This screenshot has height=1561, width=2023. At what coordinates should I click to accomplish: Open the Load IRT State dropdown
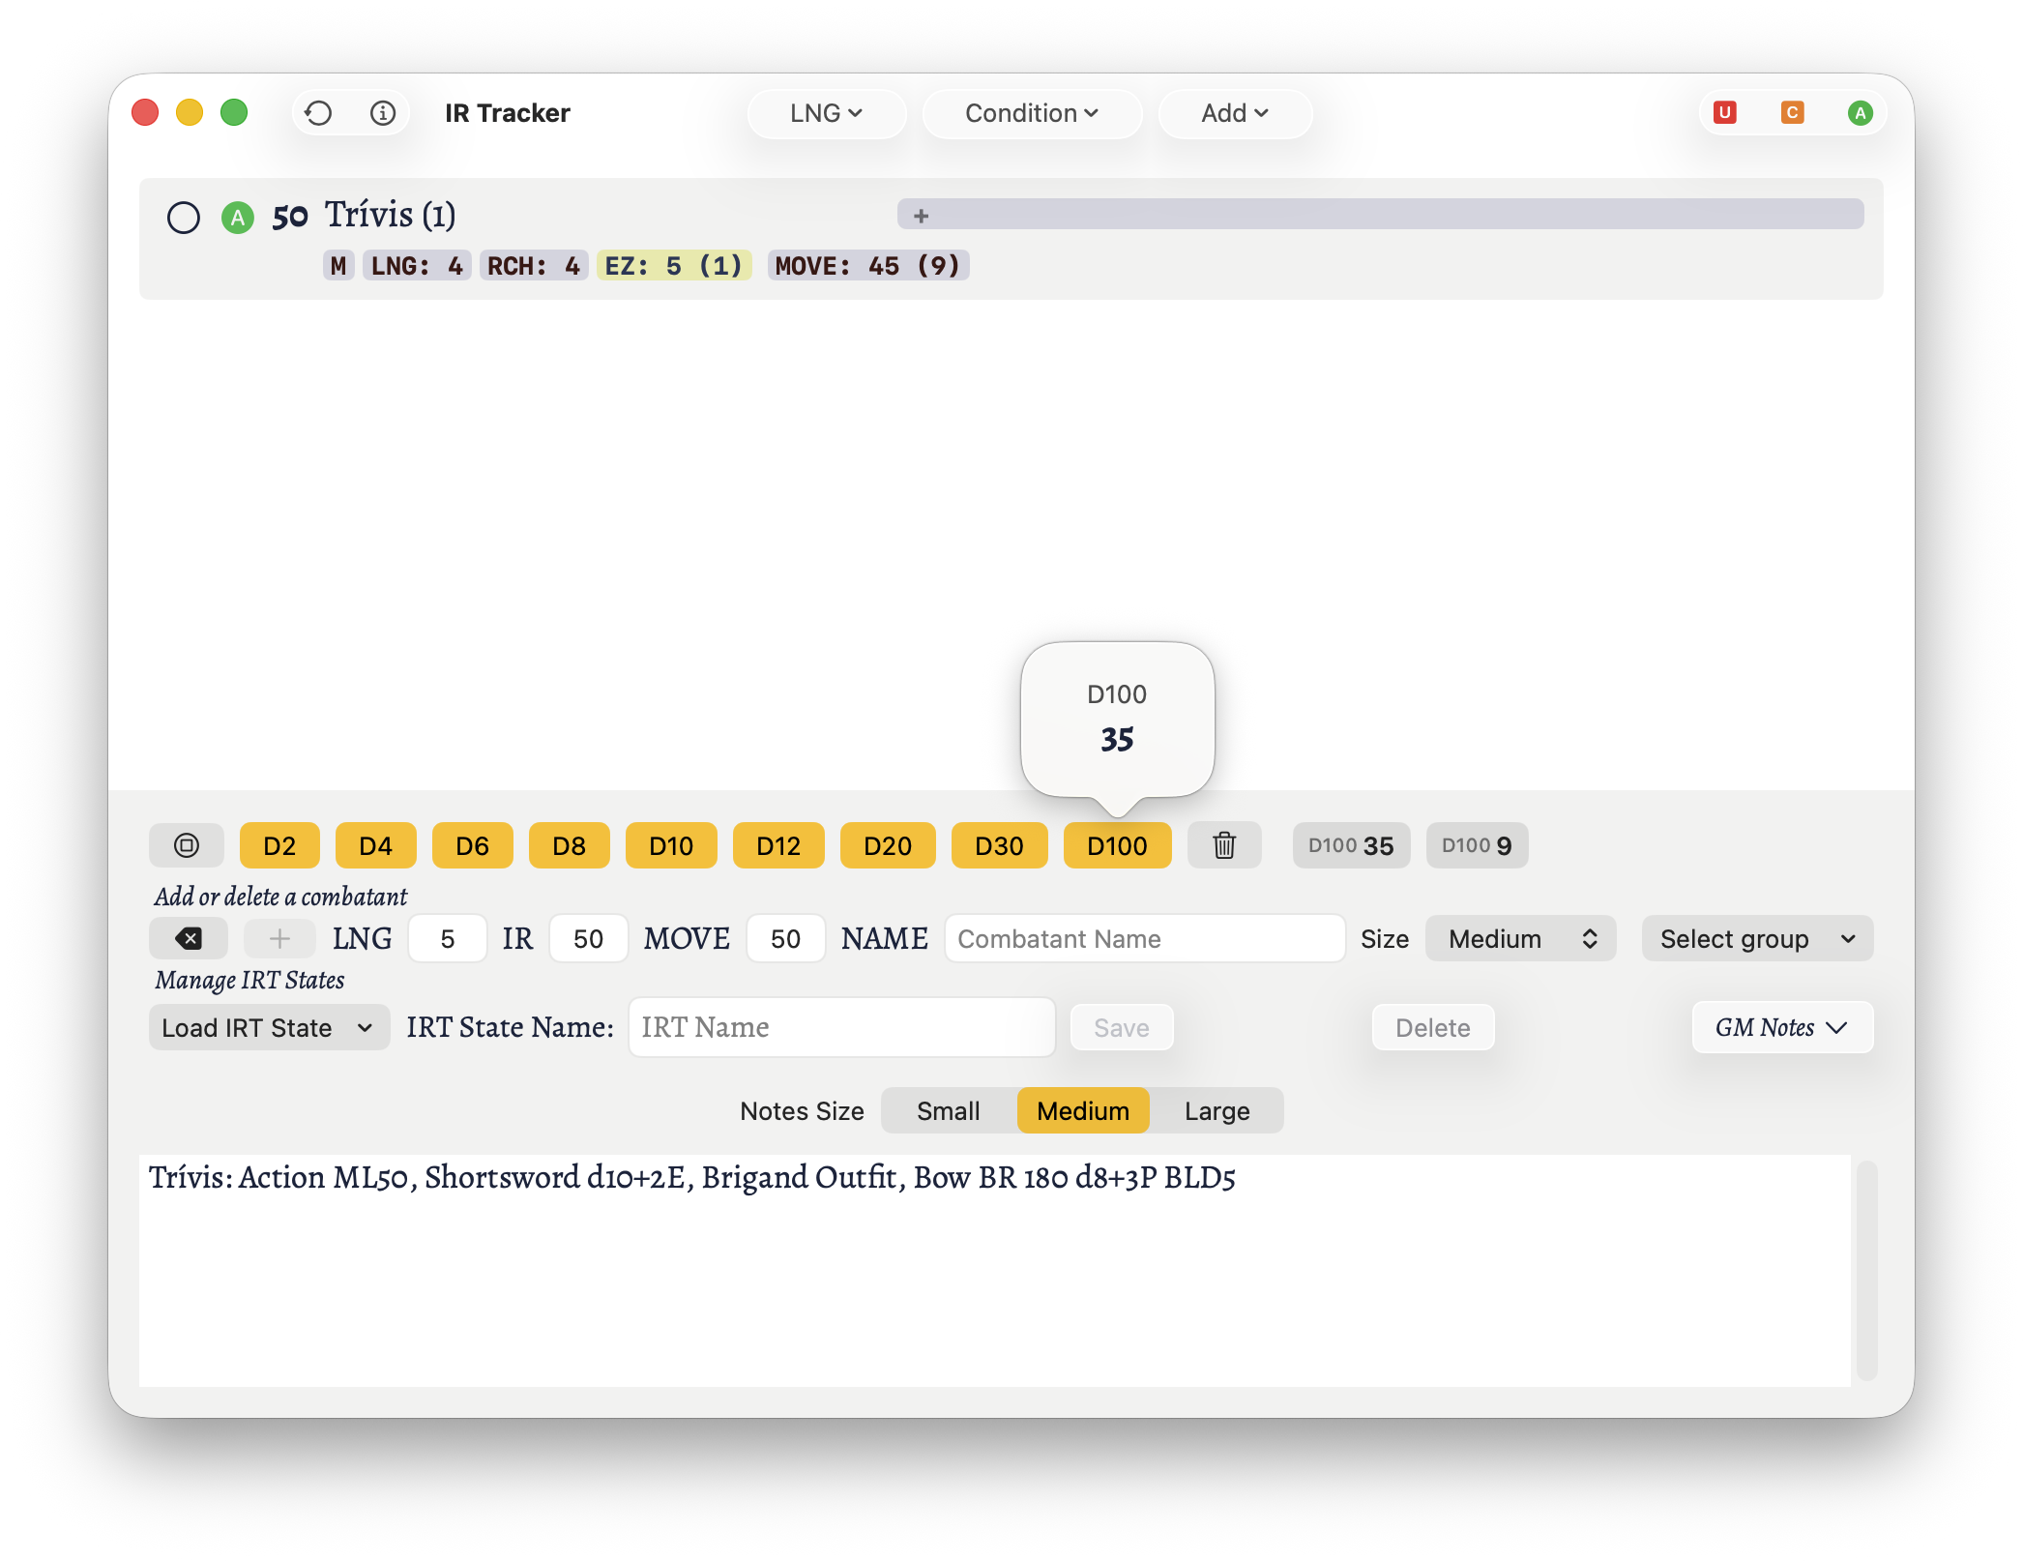click(269, 1027)
